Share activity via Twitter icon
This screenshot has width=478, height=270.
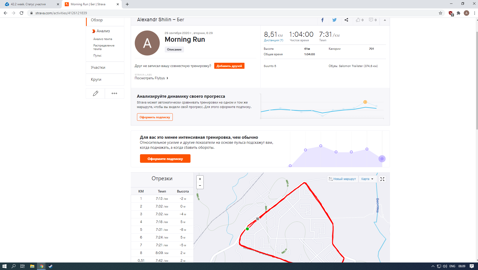click(334, 20)
